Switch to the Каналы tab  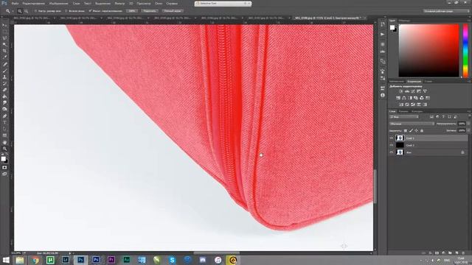(x=403, y=111)
